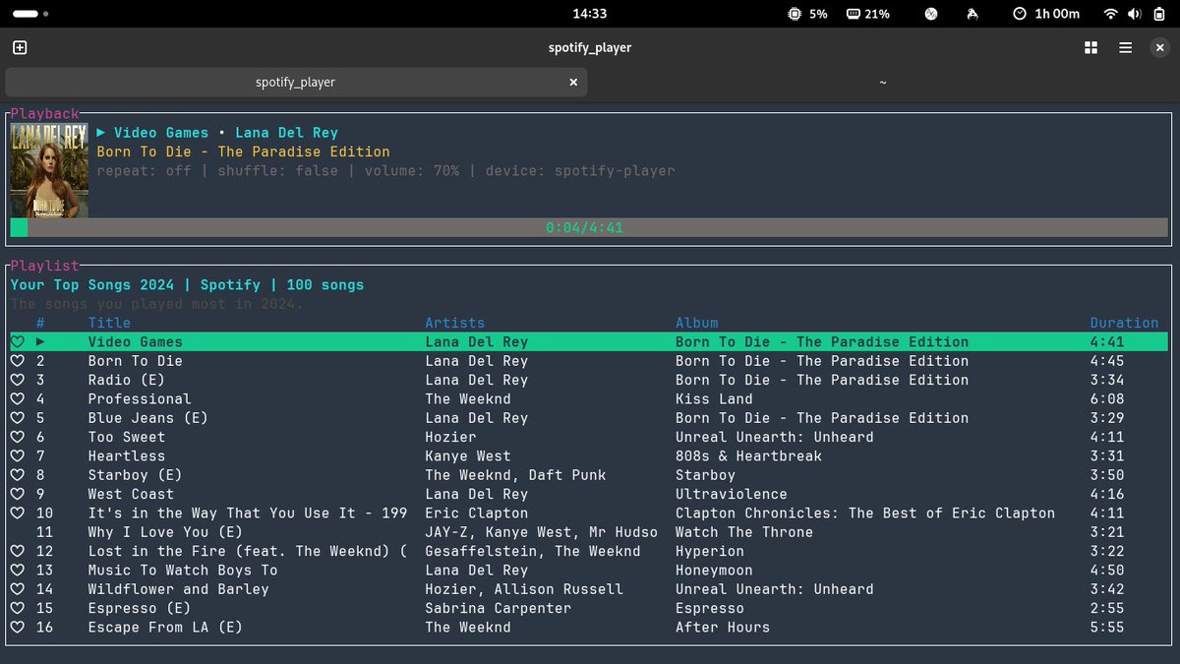Click the Album column header

pyautogui.click(x=697, y=323)
